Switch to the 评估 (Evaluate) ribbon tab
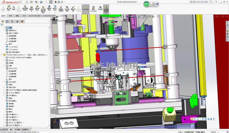The width and height of the screenshot is (229, 133). (24, 16)
